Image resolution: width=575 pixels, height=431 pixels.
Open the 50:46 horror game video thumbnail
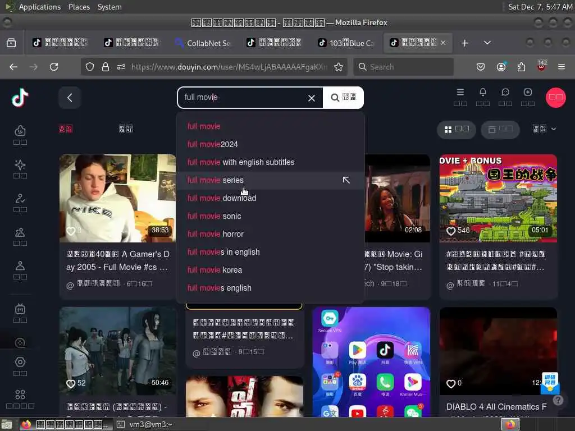pyautogui.click(x=118, y=351)
